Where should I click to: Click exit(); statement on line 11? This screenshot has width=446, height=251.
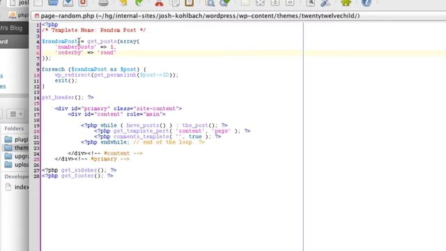[x=66, y=81]
